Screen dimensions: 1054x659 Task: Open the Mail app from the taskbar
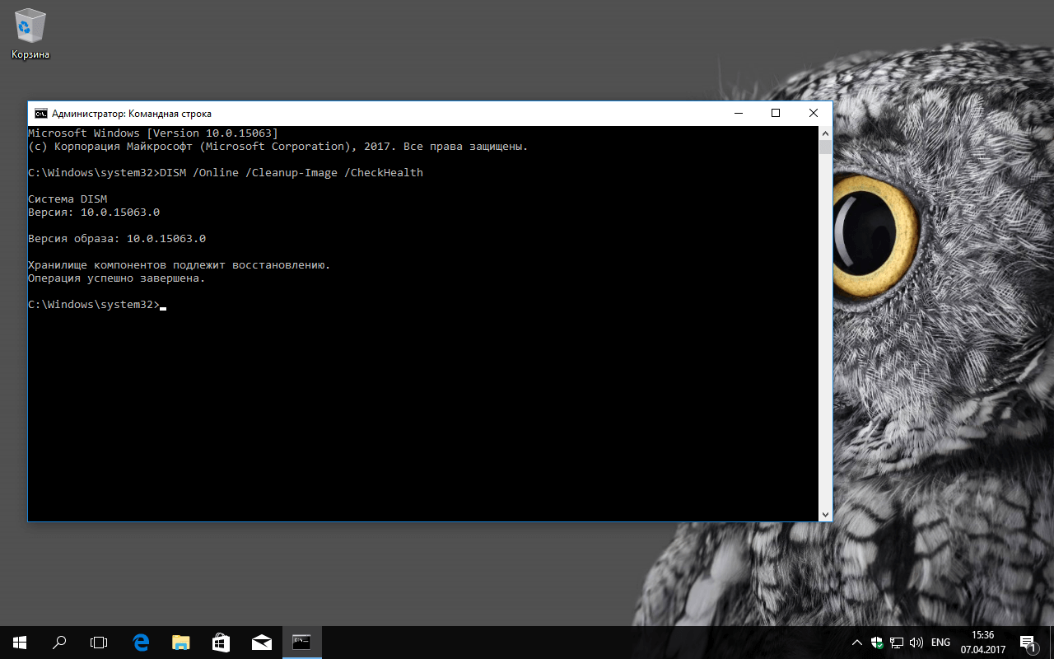click(262, 642)
